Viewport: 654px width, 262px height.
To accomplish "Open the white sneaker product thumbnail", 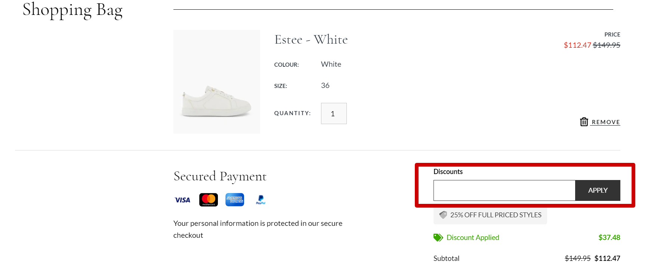I will [x=217, y=82].
